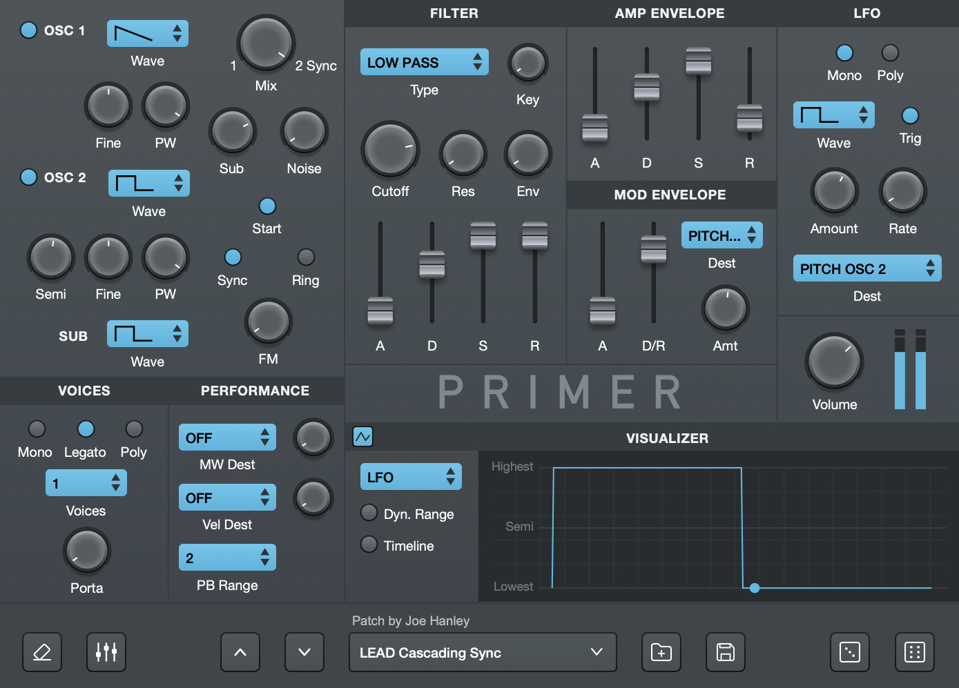Screen dimensions: 959x688
Task: Open the MW Dest dropdown
Action: [227, 438]
